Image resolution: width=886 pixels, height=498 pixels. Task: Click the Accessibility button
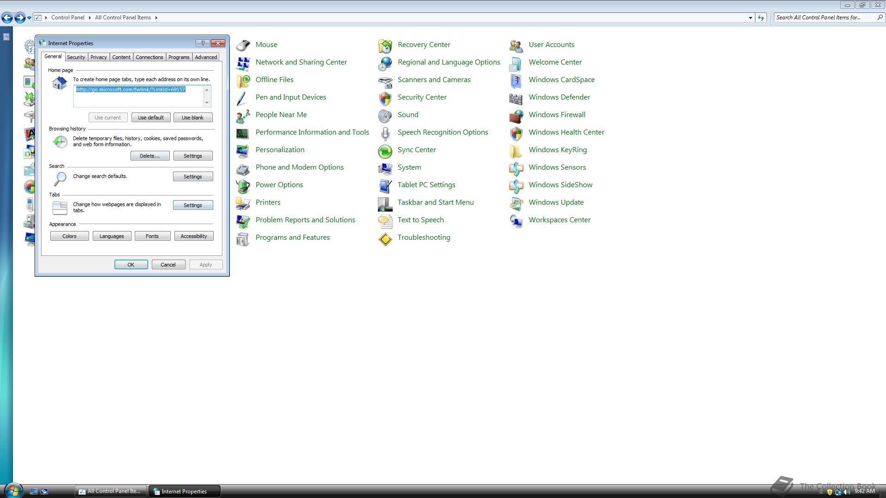[194, 236]
